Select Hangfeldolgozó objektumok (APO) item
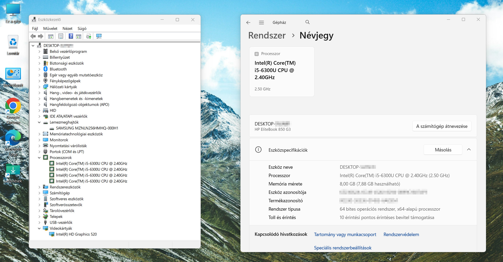 pos(79,105)
